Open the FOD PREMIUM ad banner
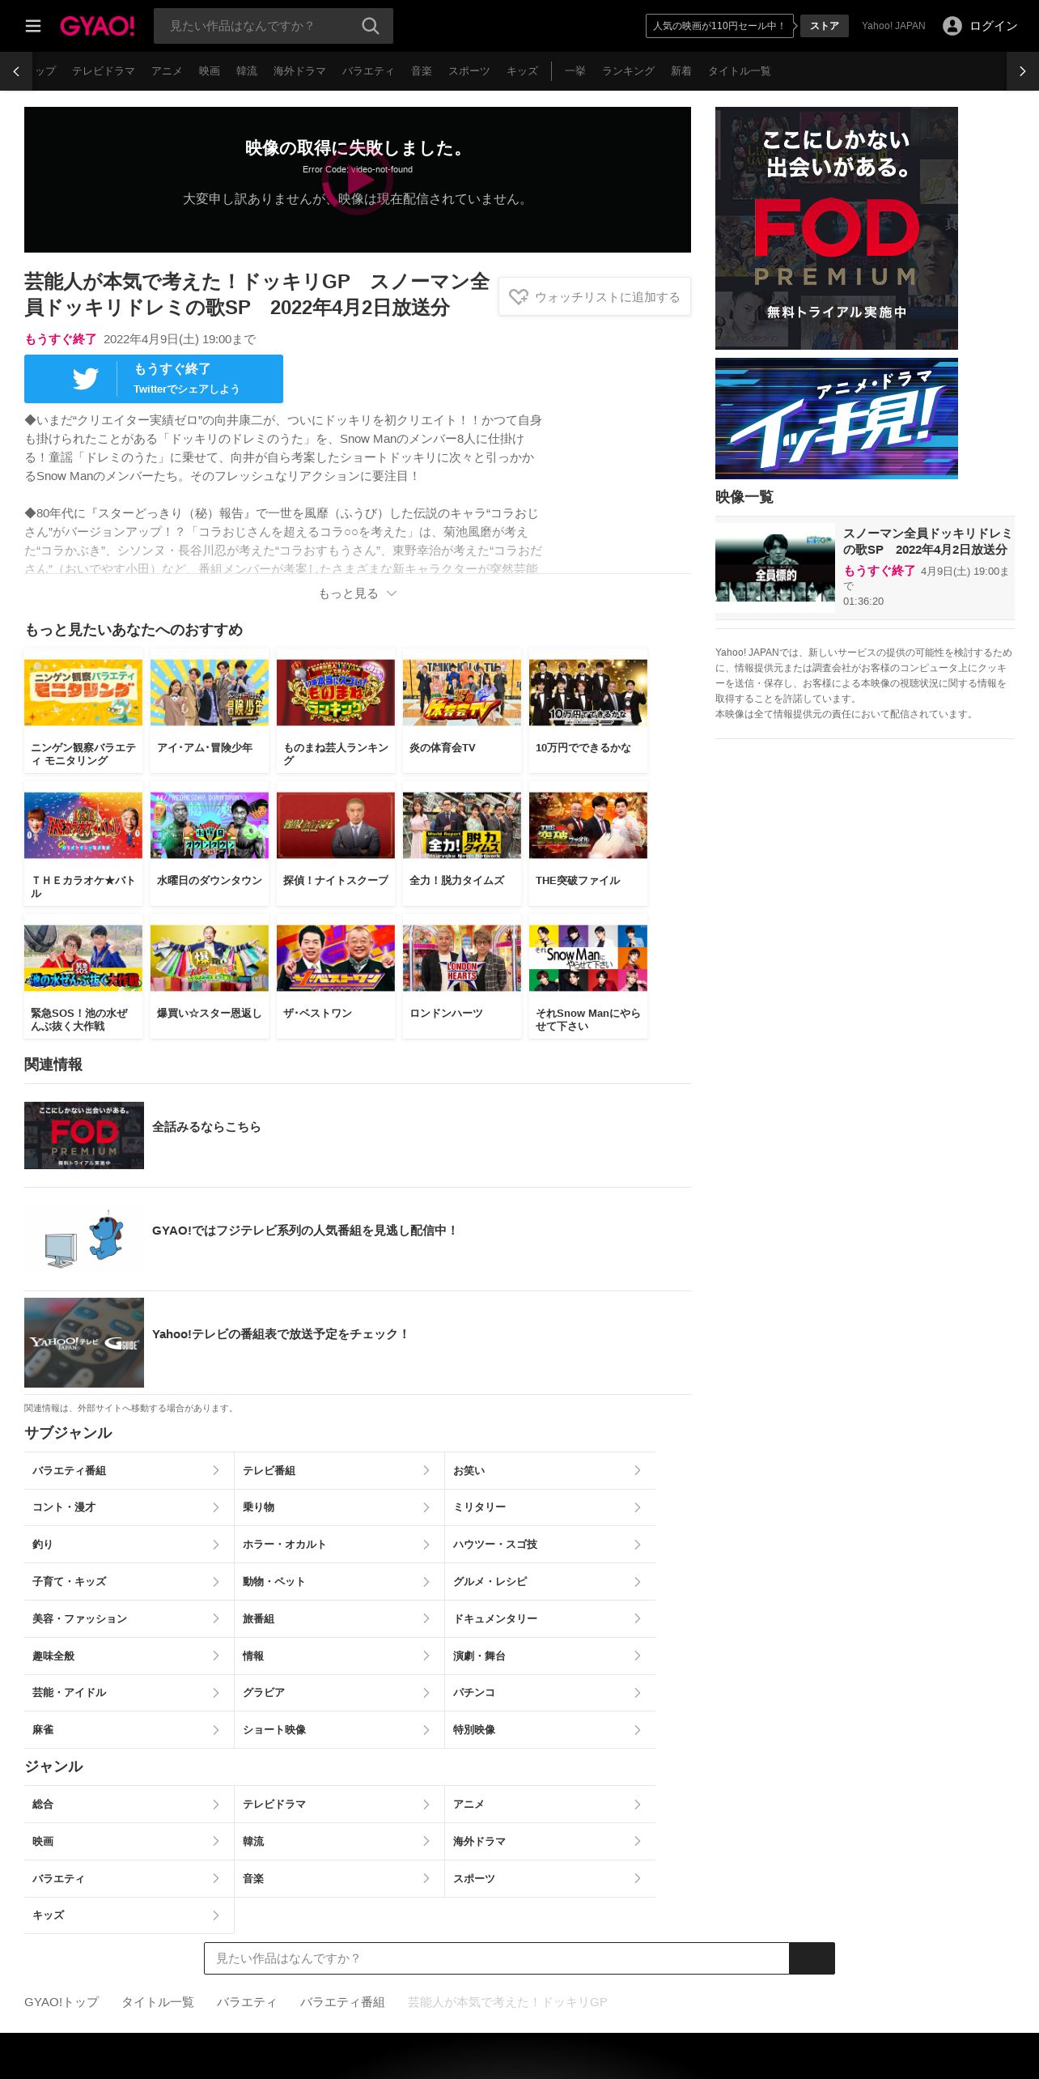 [x=837, y=228]
